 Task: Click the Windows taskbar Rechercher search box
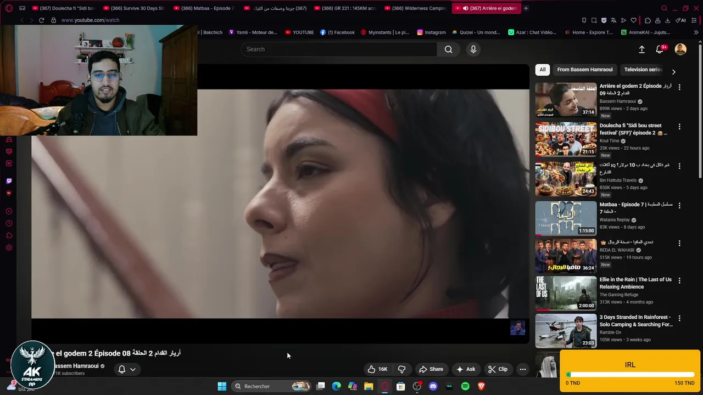pos(271,386)
